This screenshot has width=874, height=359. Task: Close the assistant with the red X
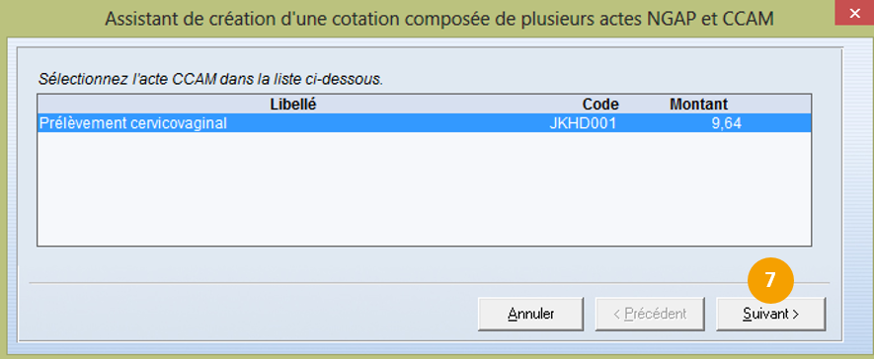(x=854, y=14)
